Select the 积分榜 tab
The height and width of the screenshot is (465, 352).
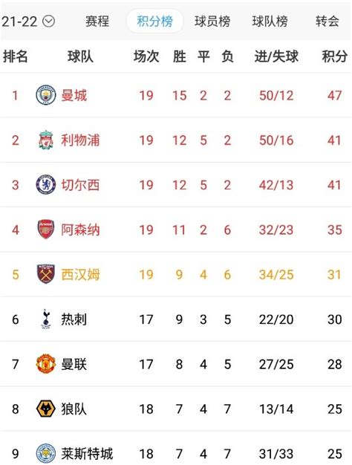(x=154, y=22)
